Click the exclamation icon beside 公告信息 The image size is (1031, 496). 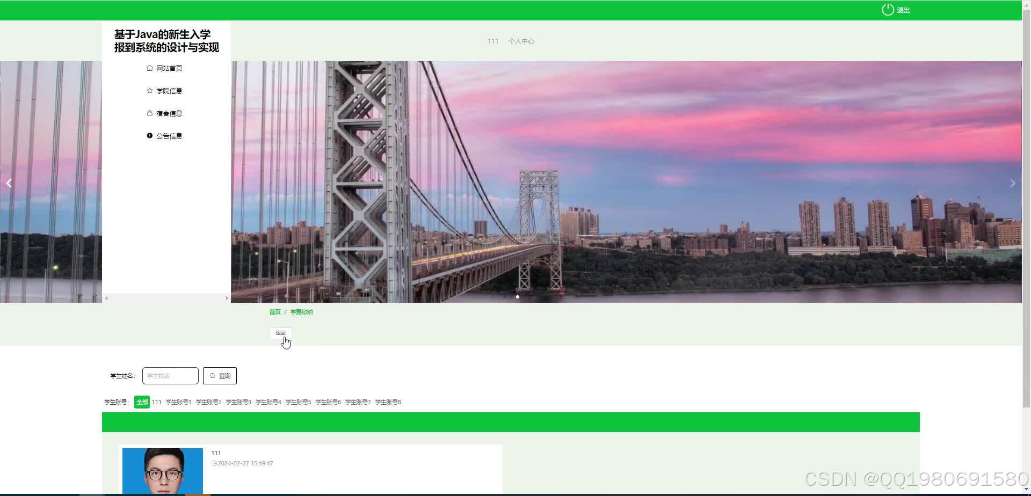tap(150, 135)
